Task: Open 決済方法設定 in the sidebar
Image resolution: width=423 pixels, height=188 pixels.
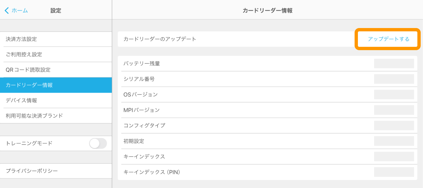Action: (x=56, y=39)
